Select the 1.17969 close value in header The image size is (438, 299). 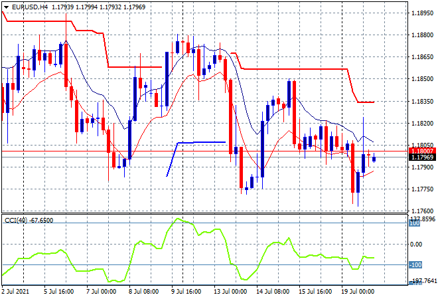[135, 7]
